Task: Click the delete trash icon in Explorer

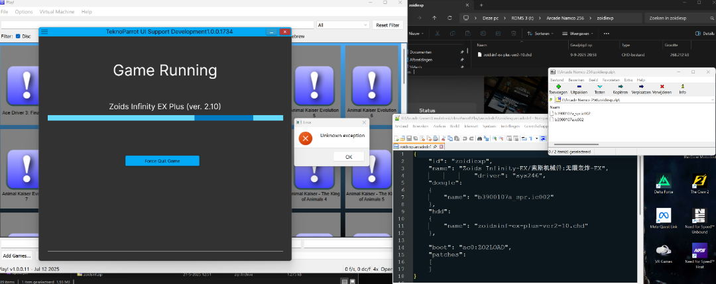Action: point(513,34)
